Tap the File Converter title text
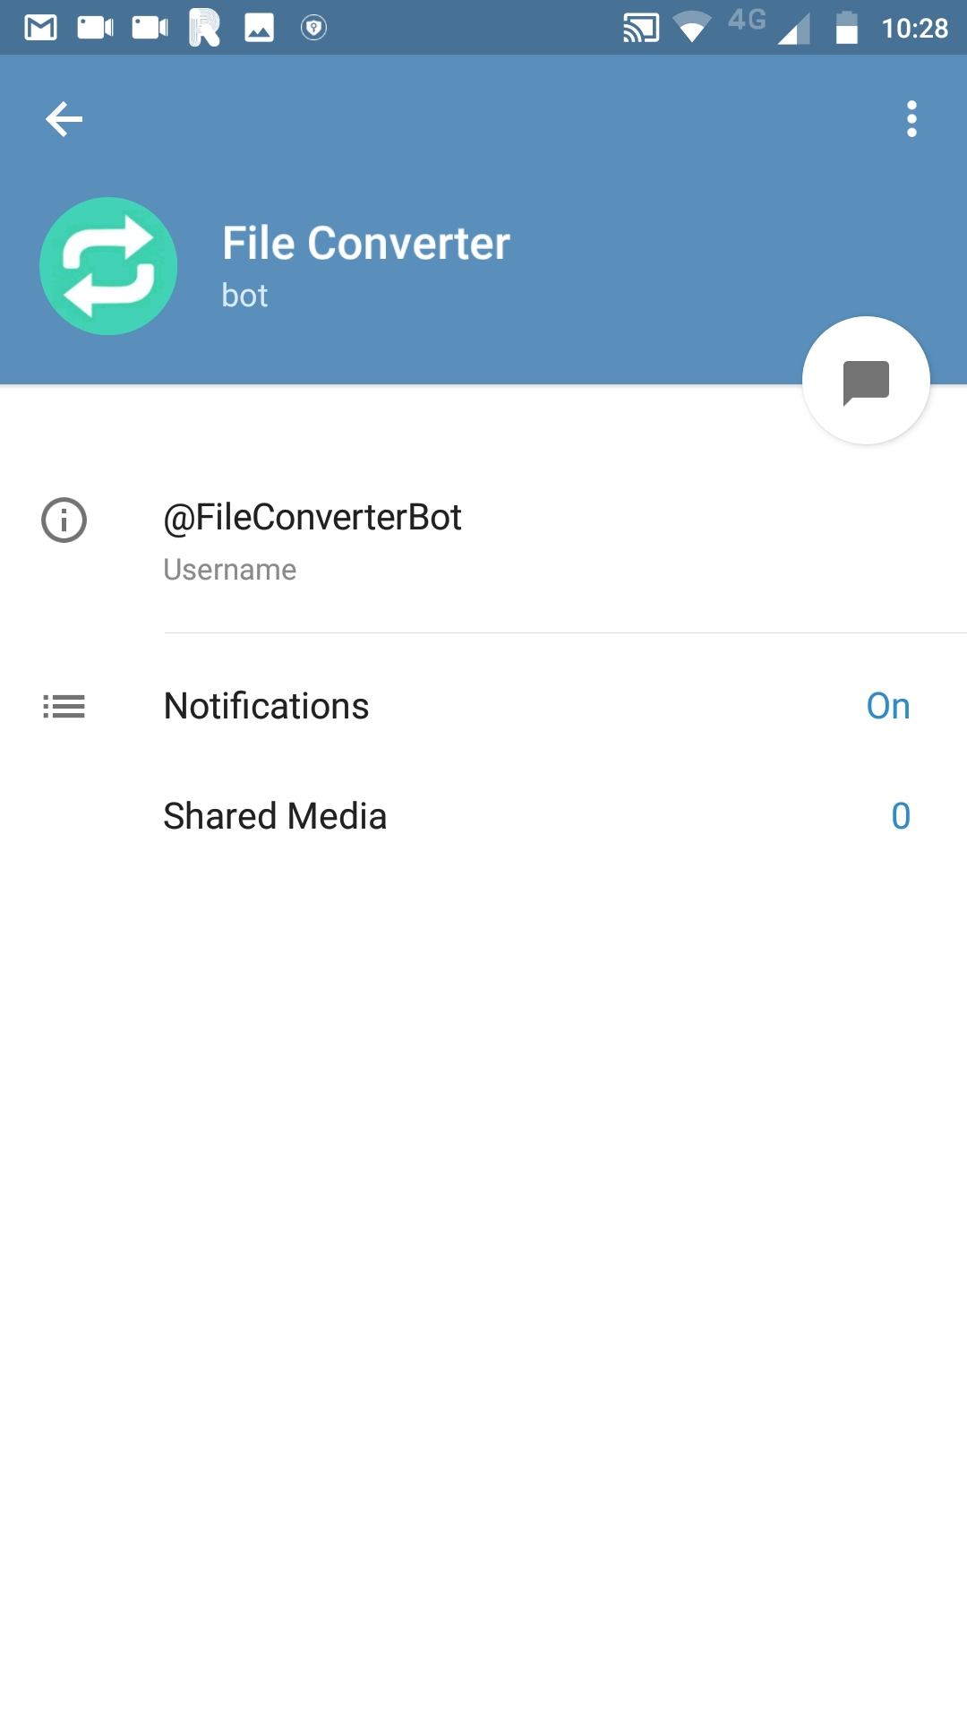967x1720 pixels. tap(365, 244)
